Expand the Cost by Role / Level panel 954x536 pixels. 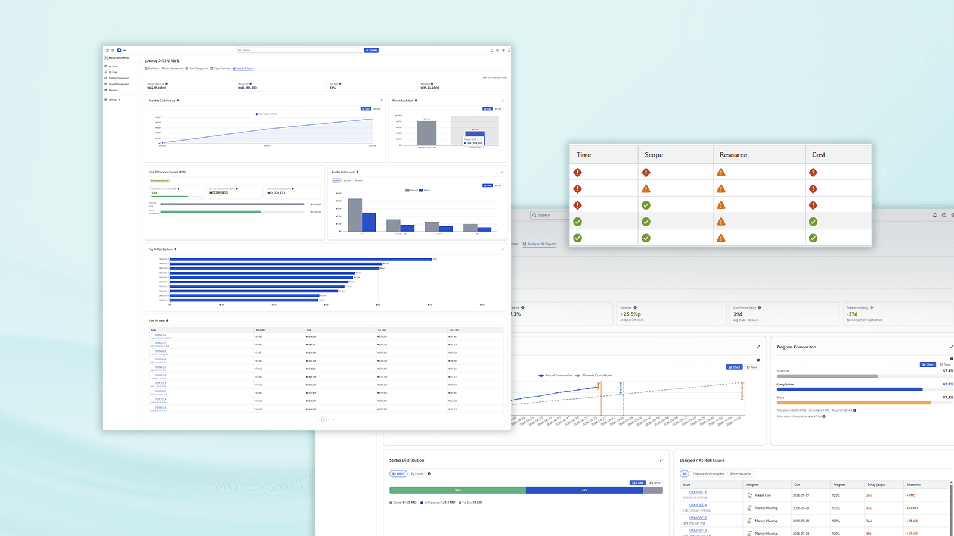[x=502, y=172]
